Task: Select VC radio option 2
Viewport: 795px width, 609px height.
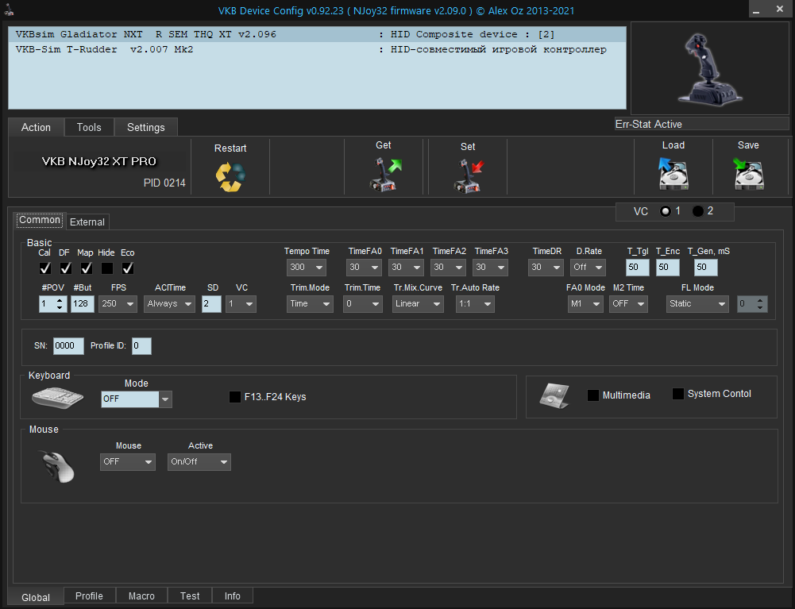Action: pos(698,211)
